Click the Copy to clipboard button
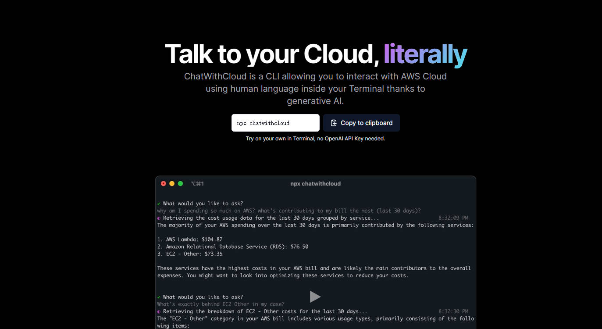Viewport: 602px width, 329px height. click(361, 123)
